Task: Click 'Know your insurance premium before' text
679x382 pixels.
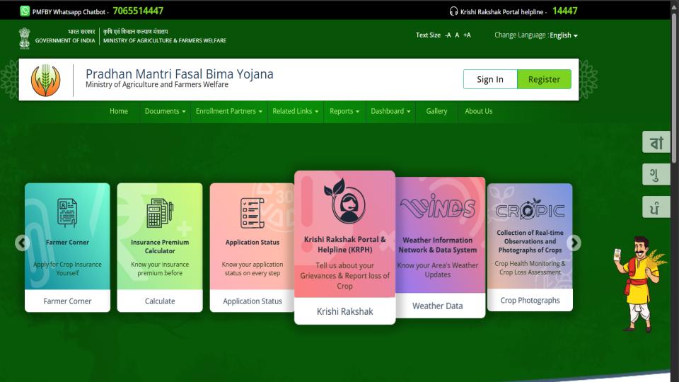Action: [160, 269]
